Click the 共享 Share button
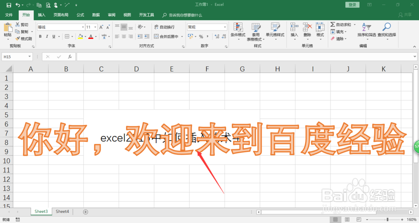The width and height of the screenshot is (419, 223). [405, 15]
